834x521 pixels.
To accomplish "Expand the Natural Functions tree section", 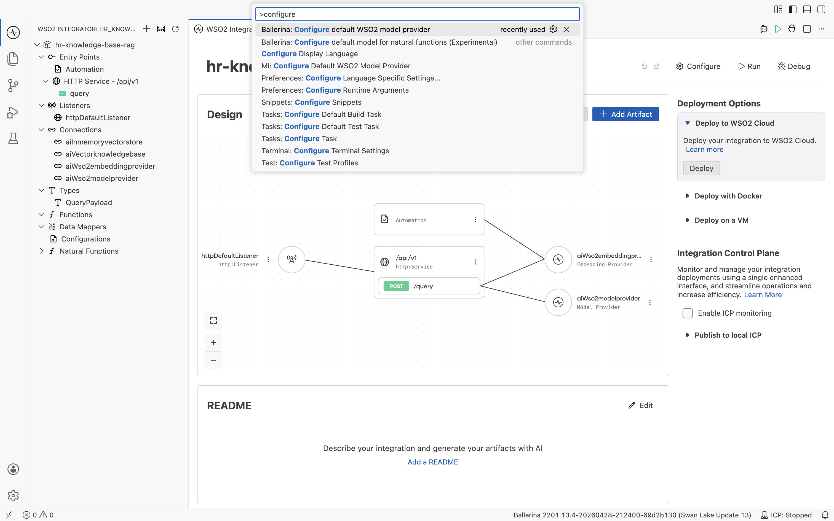I will [41, 251].
